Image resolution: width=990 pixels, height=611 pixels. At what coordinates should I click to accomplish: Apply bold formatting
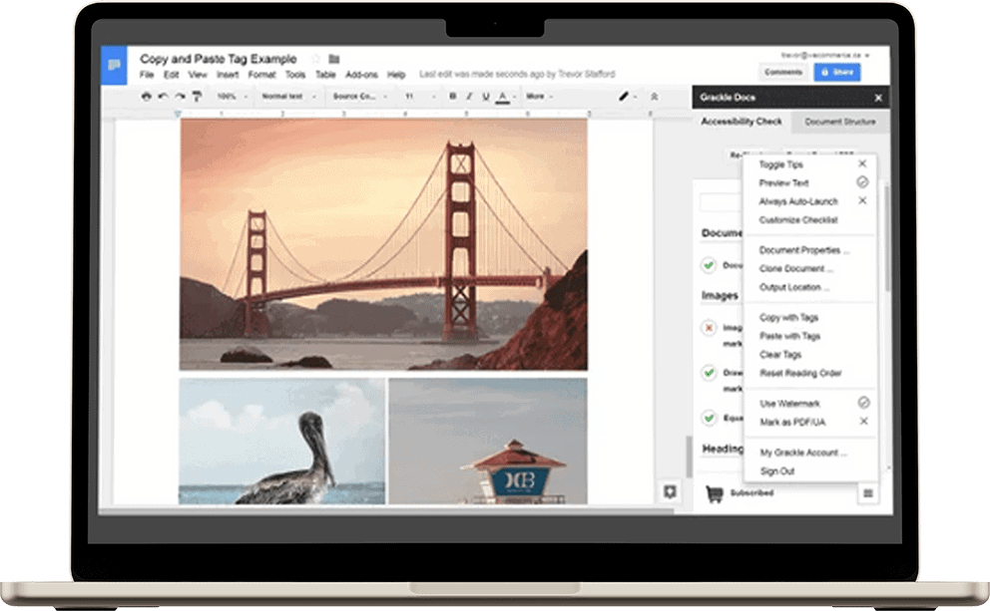click(453, 97)
